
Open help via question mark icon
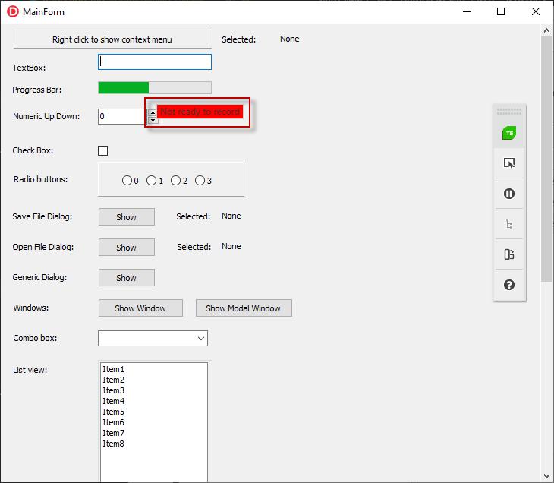pos(509,285)
